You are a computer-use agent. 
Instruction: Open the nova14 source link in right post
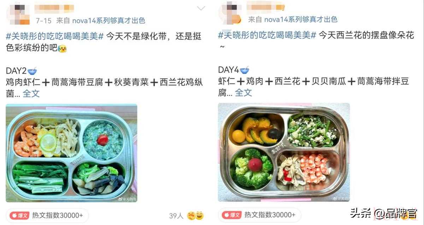(x=300, y=19)
